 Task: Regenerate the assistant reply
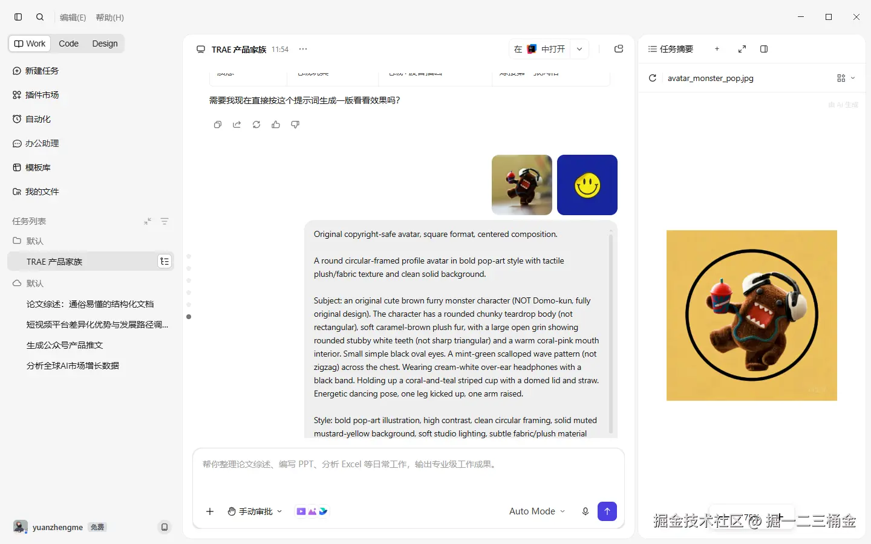coord(256,125)
